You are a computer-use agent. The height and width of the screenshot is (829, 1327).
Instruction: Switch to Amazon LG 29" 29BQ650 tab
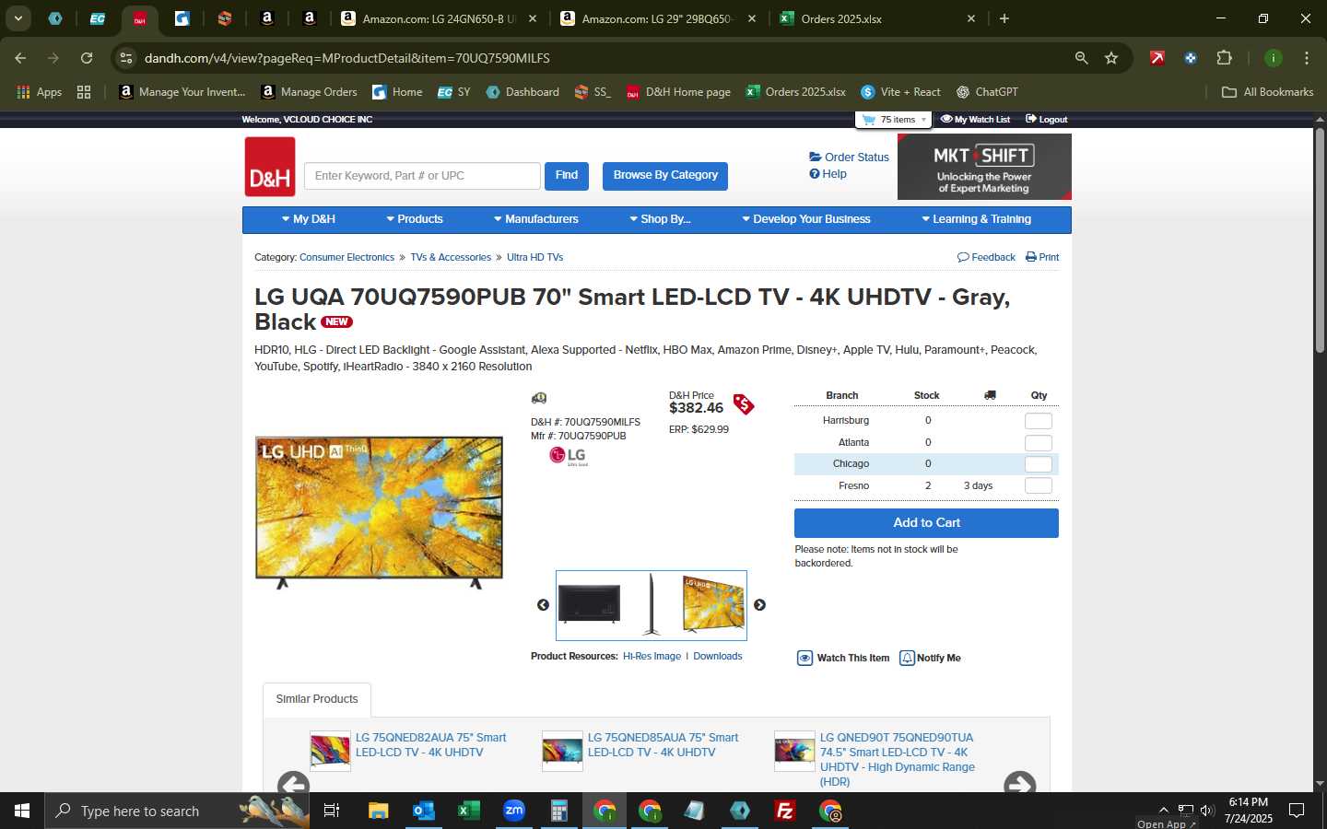coord(657,18)
